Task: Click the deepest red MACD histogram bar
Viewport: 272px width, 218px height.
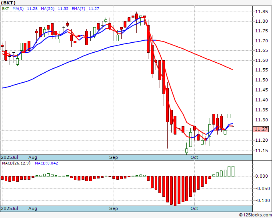Action: (175, 191)
